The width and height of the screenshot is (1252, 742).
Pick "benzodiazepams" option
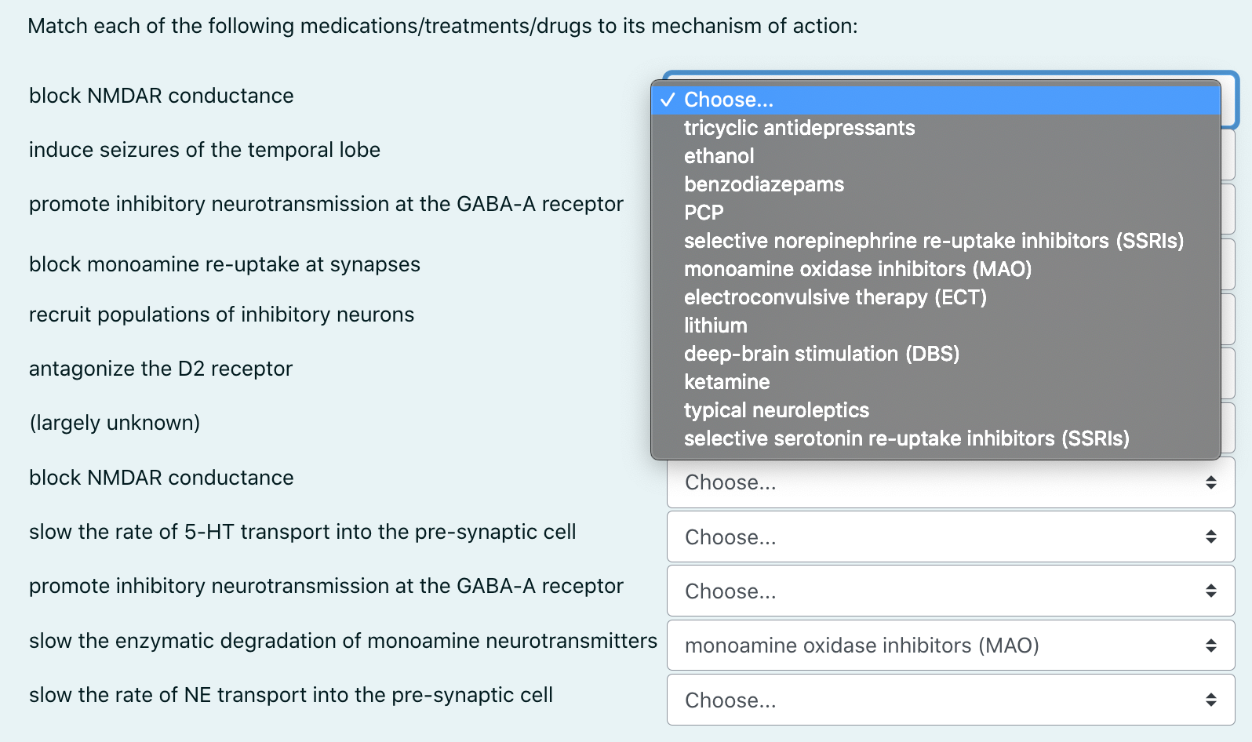pos(763,184)
